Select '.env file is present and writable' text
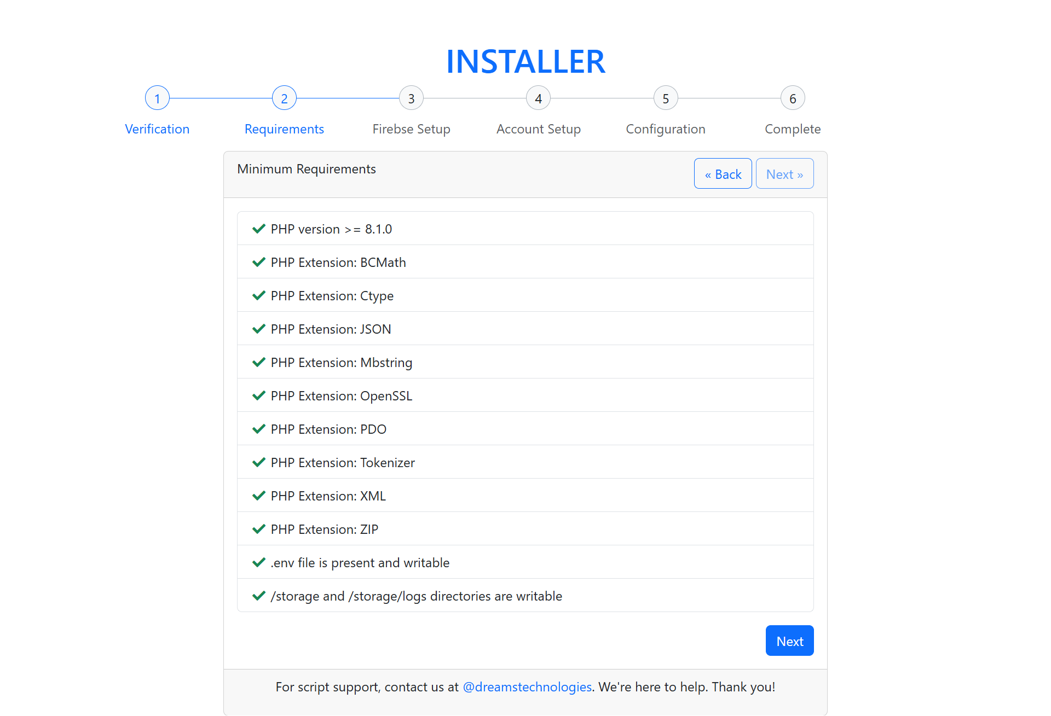The width and height of the screenshot is (1051, 716). click(x=360, y=563)
